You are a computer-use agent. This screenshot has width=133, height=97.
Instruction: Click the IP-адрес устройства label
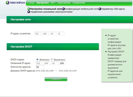point(21,34)
